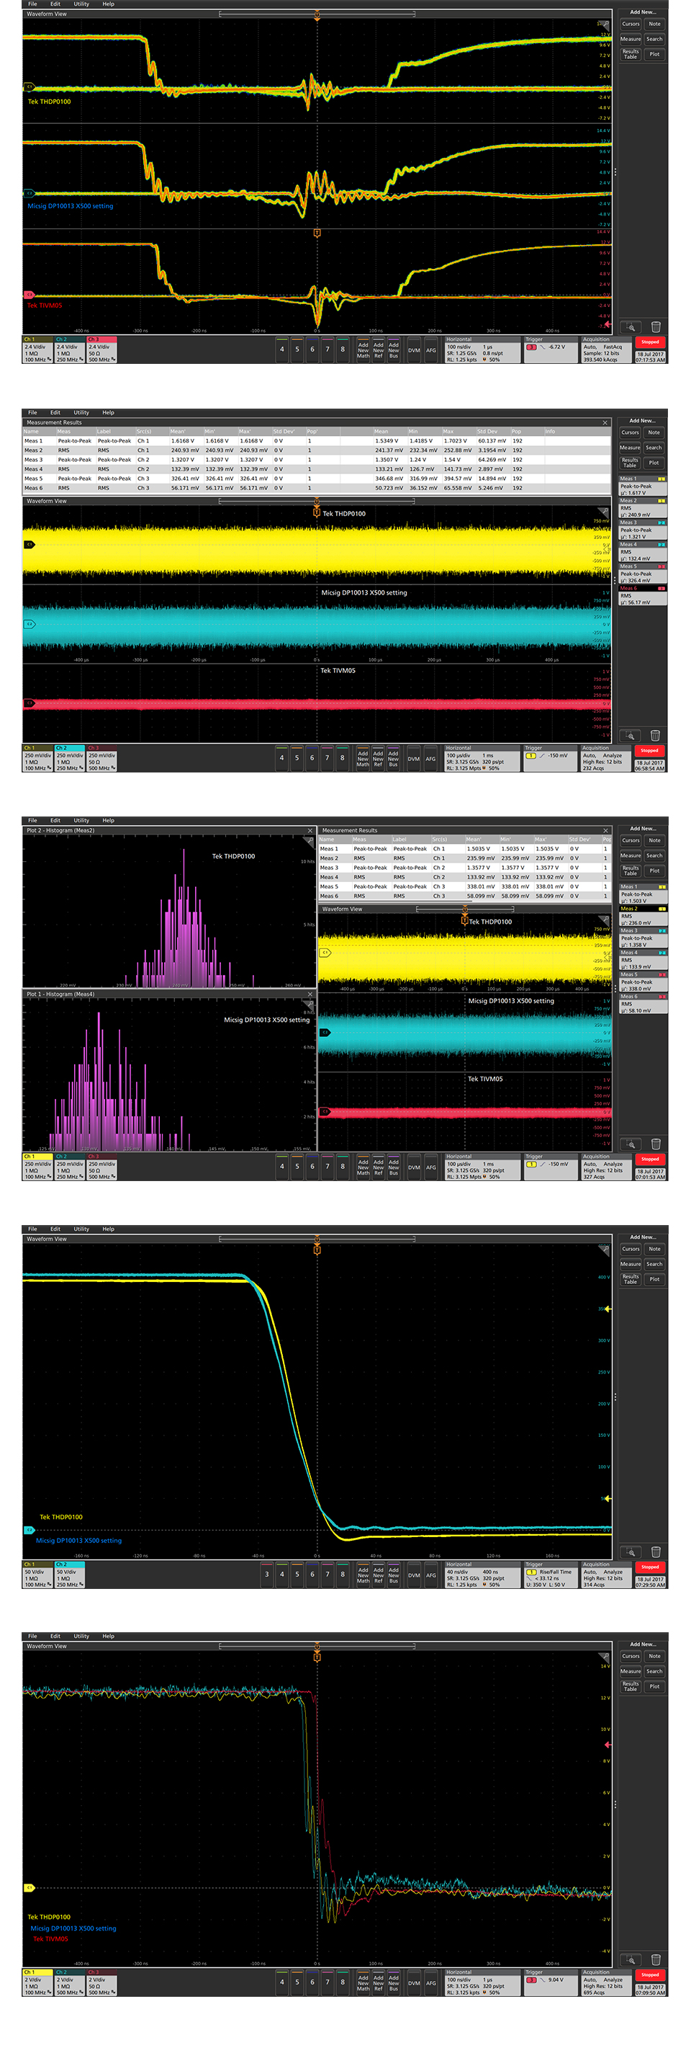Click Add New Math beside the 695 Acqs badge

[363, 1983]
